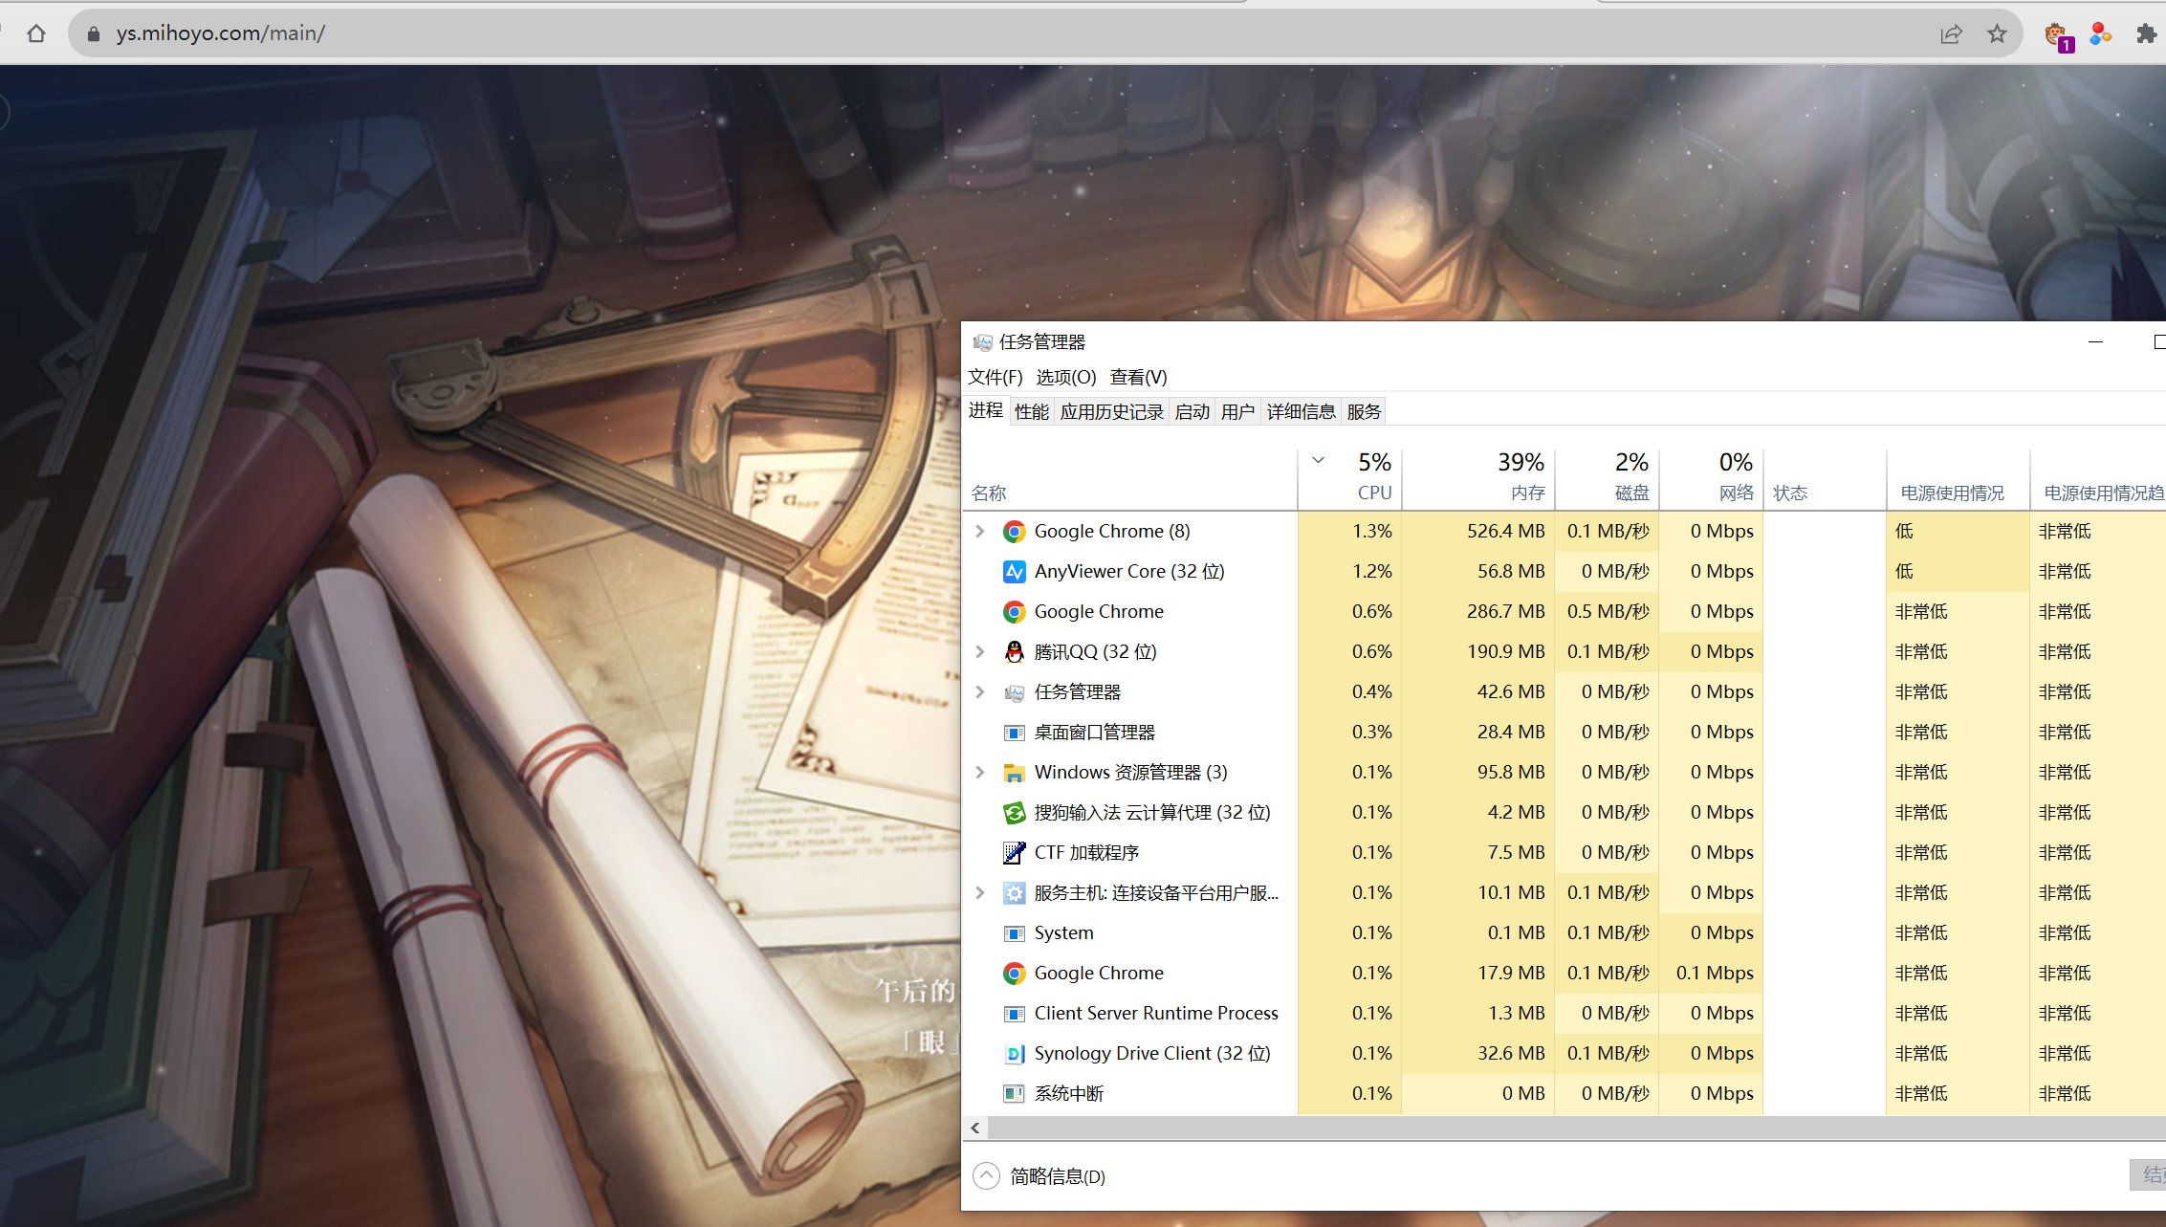
Task: Sort processes by the 名称 column header
Action: [1130, 480]
